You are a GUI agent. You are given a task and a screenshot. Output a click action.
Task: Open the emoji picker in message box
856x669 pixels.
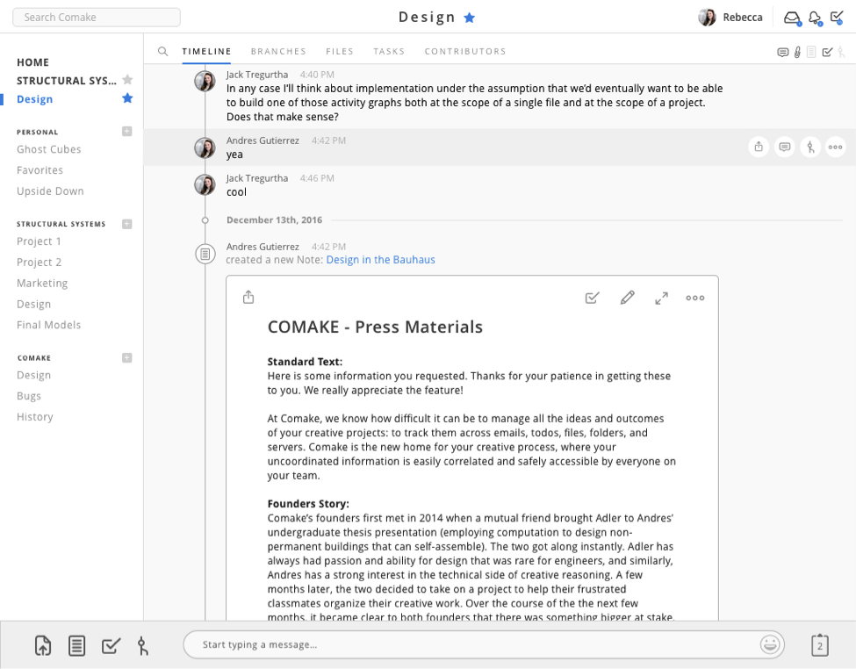pos(770,644)
